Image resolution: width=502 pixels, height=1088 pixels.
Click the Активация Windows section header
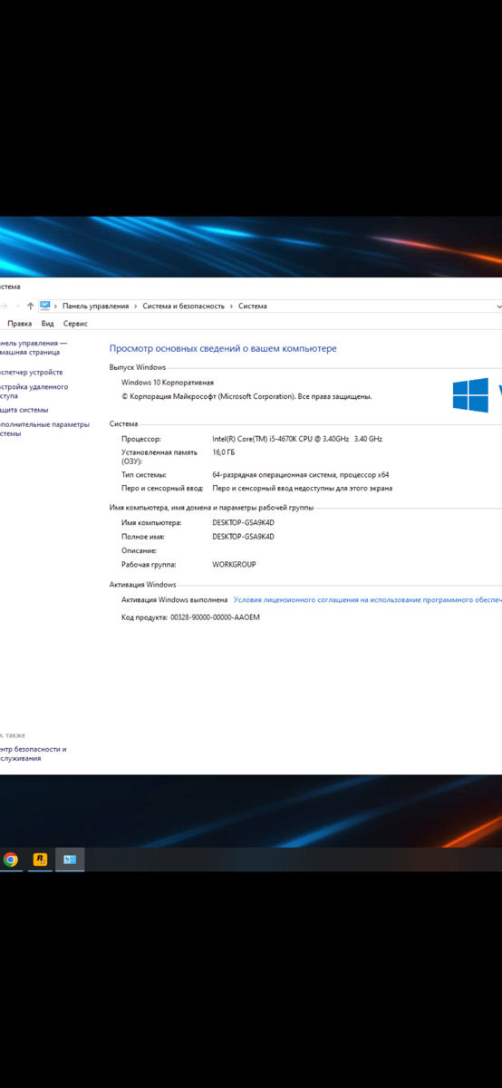[x=143, y=585]
